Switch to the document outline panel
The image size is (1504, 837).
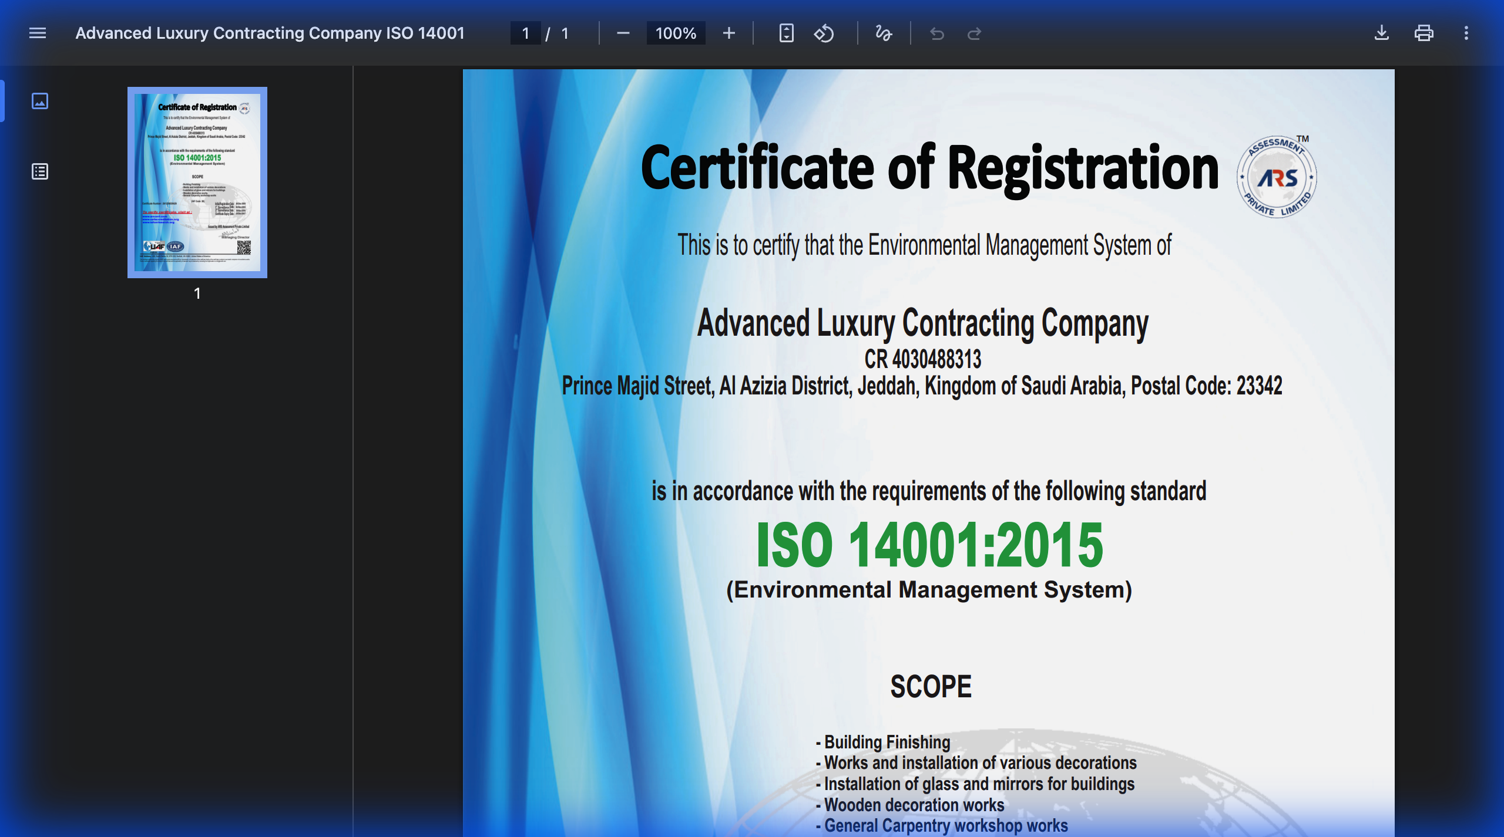pos(40,171)
